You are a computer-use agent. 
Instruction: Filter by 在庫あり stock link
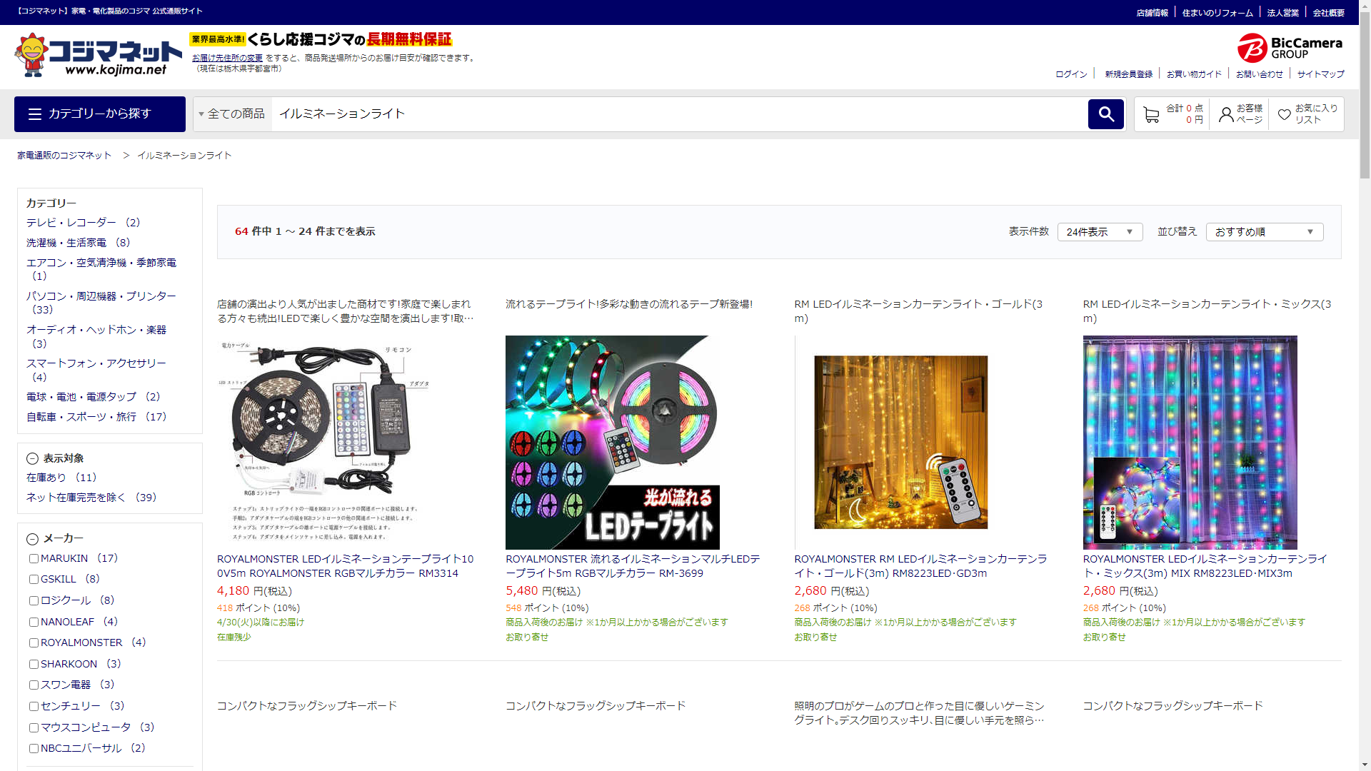coord(46,478)
